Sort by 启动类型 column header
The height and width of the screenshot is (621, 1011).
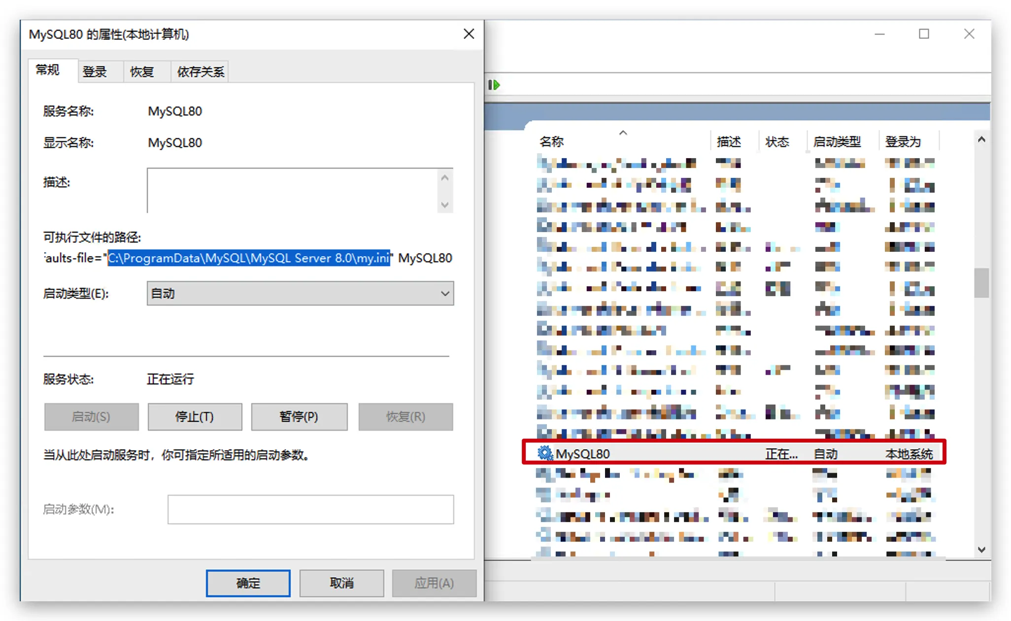pos(837,142)
